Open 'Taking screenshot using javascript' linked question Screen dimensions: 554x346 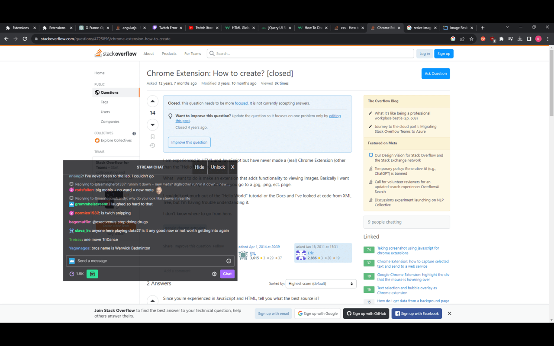pyautogui.click(x=408, y=251)
